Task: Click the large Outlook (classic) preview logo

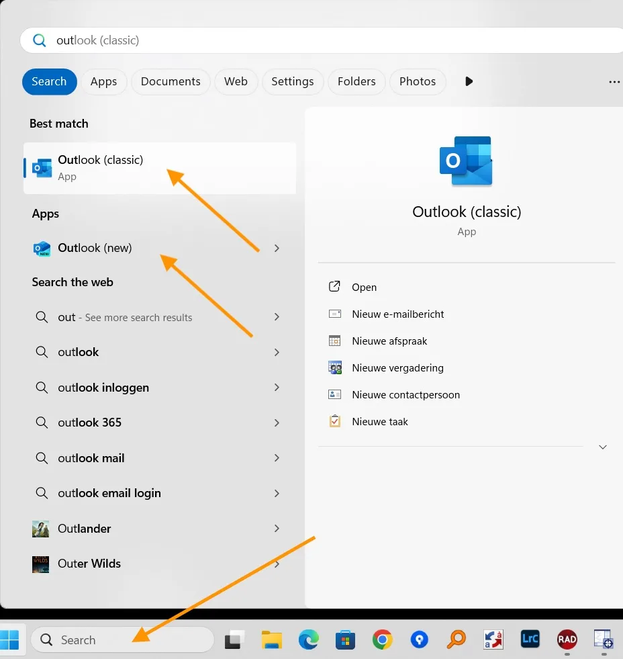Action: [466, 161]
